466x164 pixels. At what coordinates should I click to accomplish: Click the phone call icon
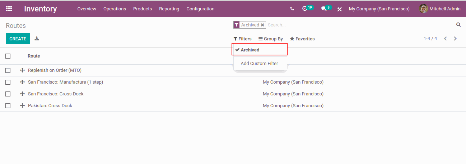pyautogui.click(x=292, y=9)
